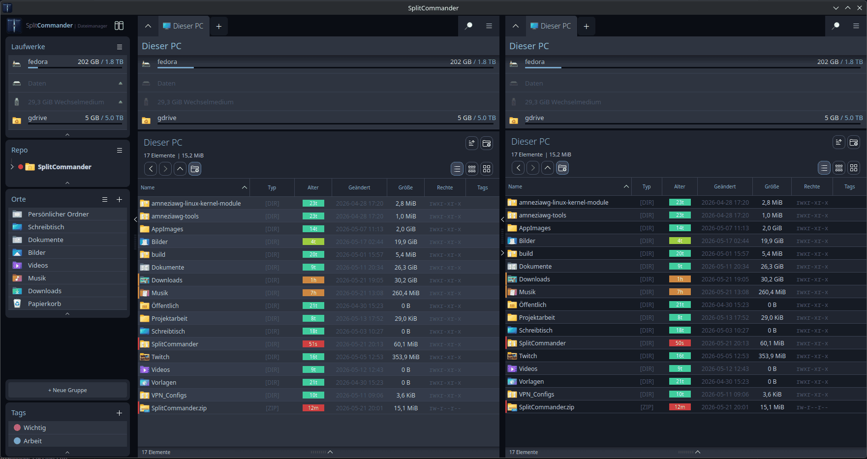Go back in right pane navigation
867x459 pixels.
[518, 168]
